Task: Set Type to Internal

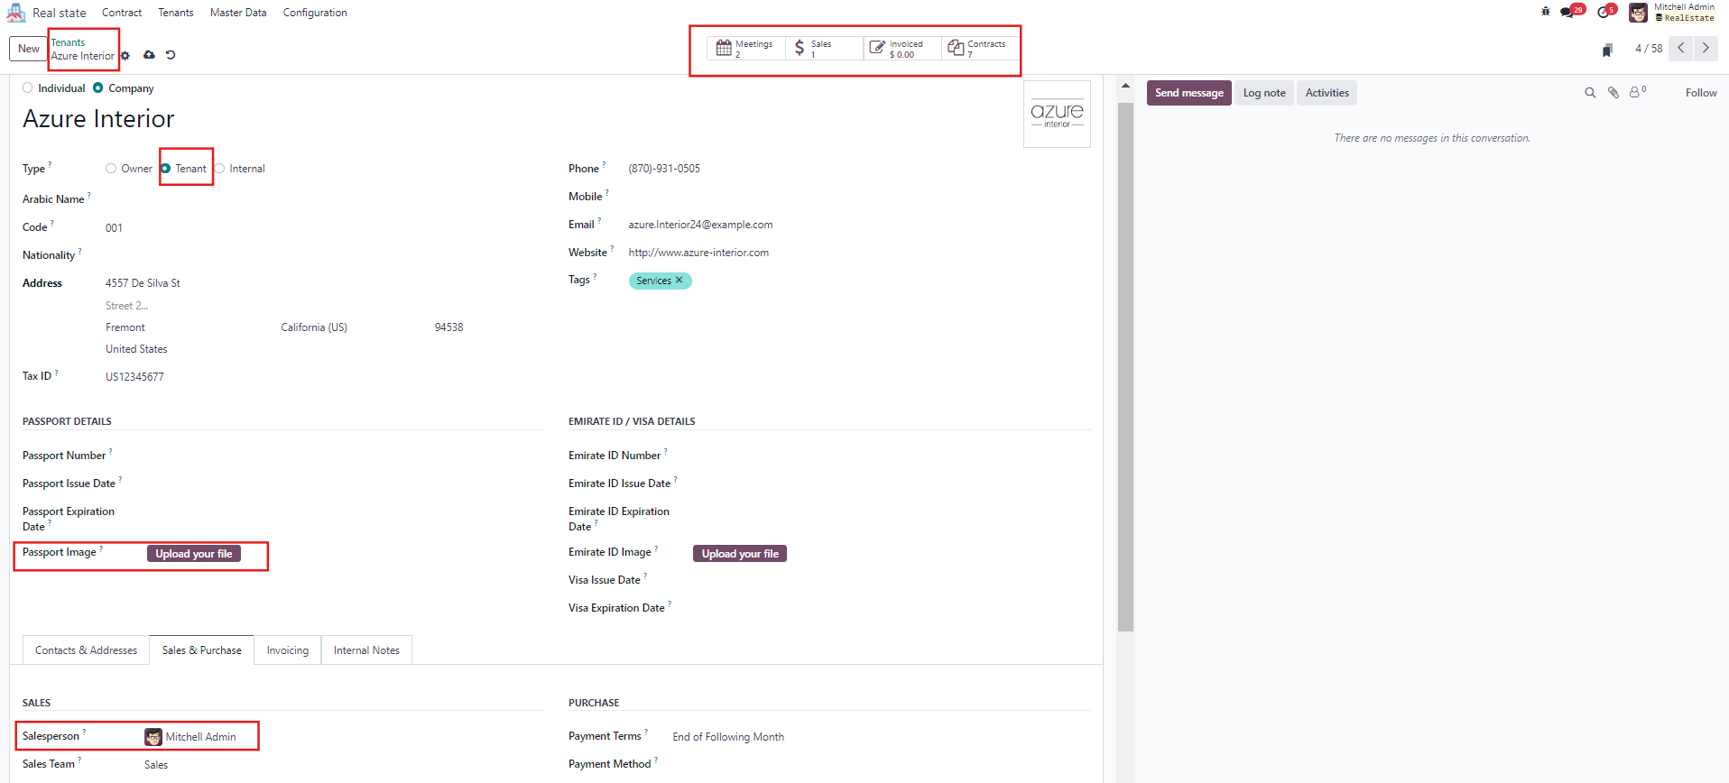Action: pyautogui.click(x=219, y=169)
